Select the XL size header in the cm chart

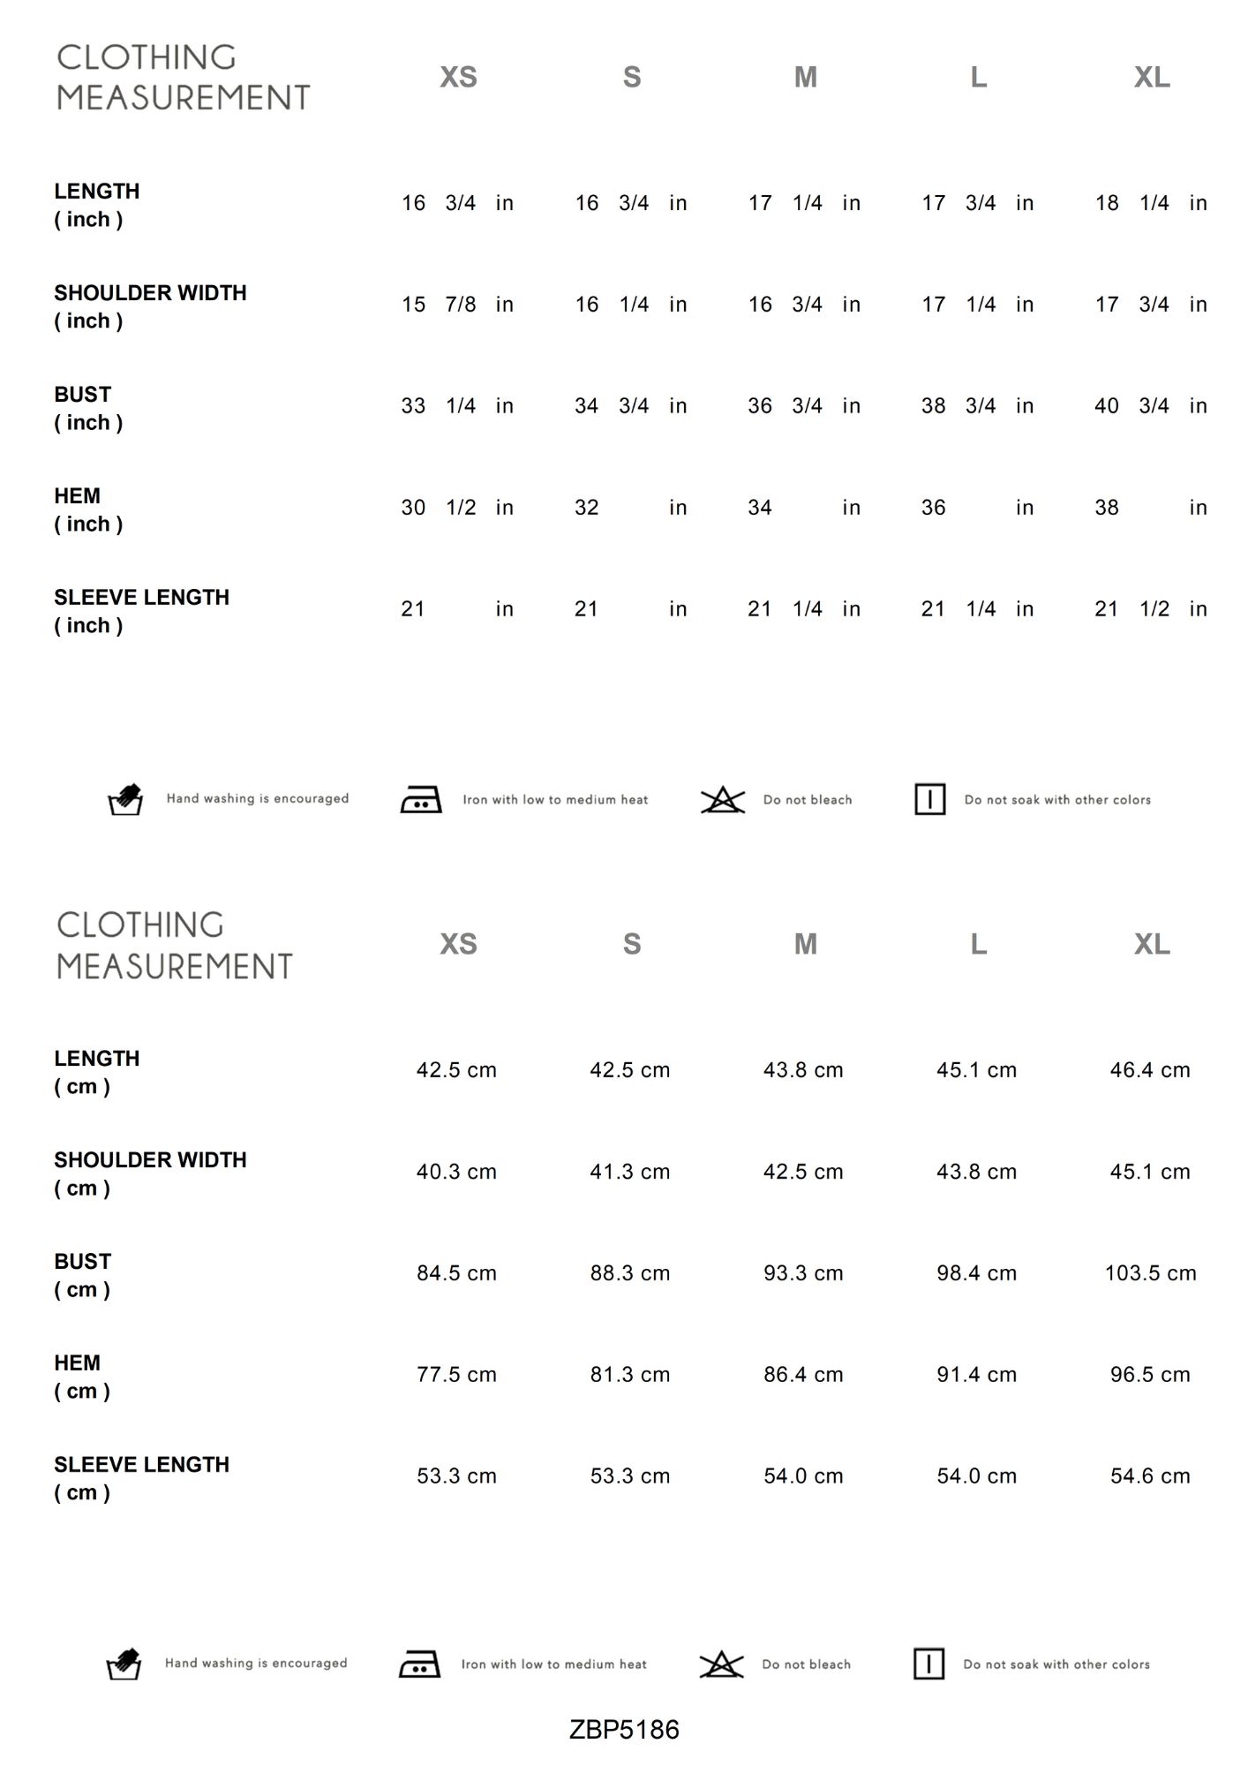click(1152, 945)
